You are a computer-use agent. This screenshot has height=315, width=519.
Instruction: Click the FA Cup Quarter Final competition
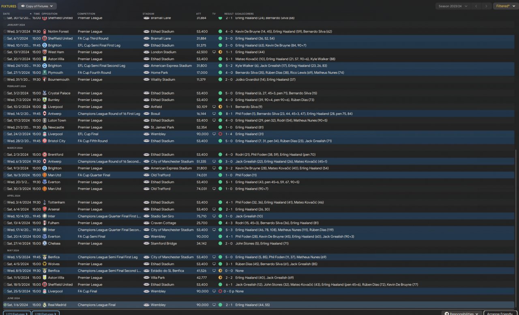94,175
